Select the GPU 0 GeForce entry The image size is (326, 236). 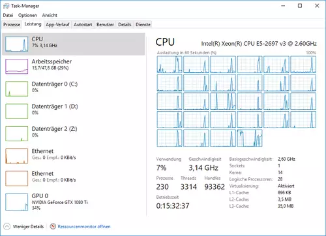[74, 202]
